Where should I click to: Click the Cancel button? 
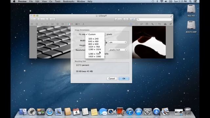click(x=112, y=79)
